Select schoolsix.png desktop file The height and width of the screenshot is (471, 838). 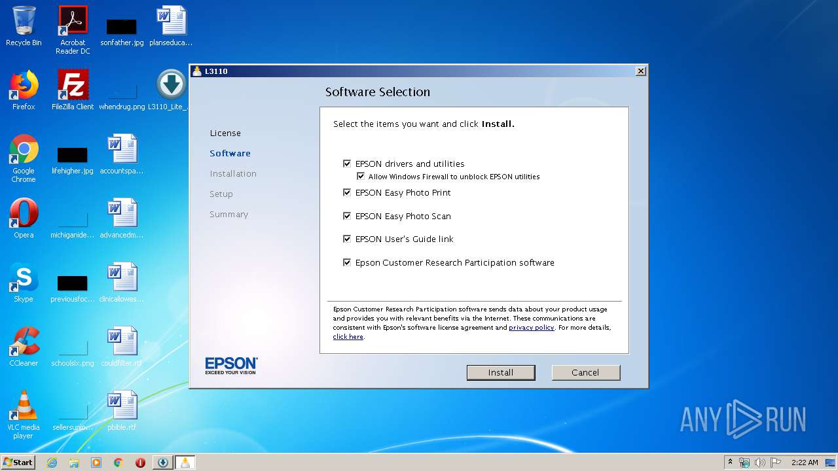pos(73,352)
